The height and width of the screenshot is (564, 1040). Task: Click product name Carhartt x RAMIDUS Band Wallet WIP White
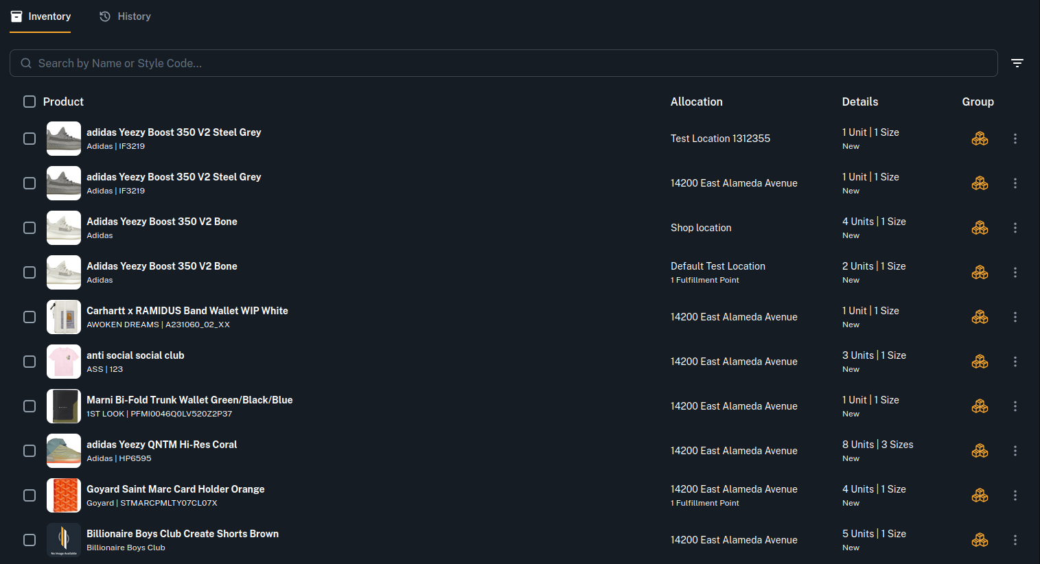(x=187, y=311)
